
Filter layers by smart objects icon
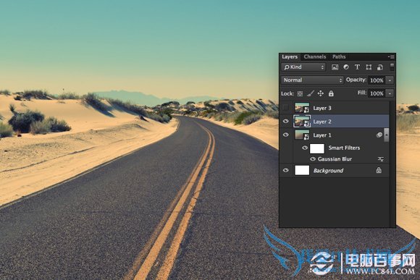tap(380, 67)
